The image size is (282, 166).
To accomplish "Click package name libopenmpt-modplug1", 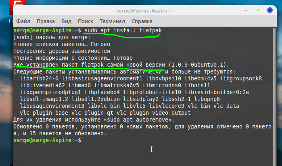I will (x=50, y=92).
